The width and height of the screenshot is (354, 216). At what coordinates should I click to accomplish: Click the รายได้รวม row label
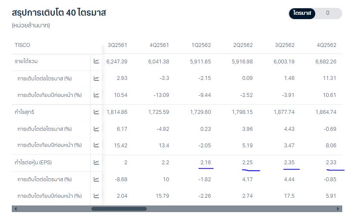(x=26, y=61)
